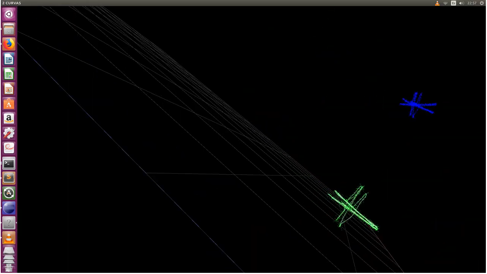Open the sound volume indicator
This screenshot has width=487, height=274.
click(x=461, y=3)
